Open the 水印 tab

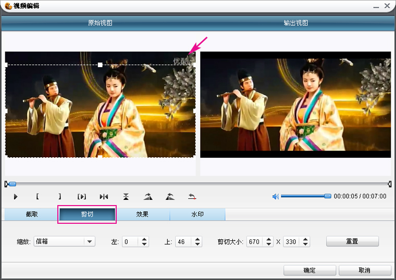[197, 214]
